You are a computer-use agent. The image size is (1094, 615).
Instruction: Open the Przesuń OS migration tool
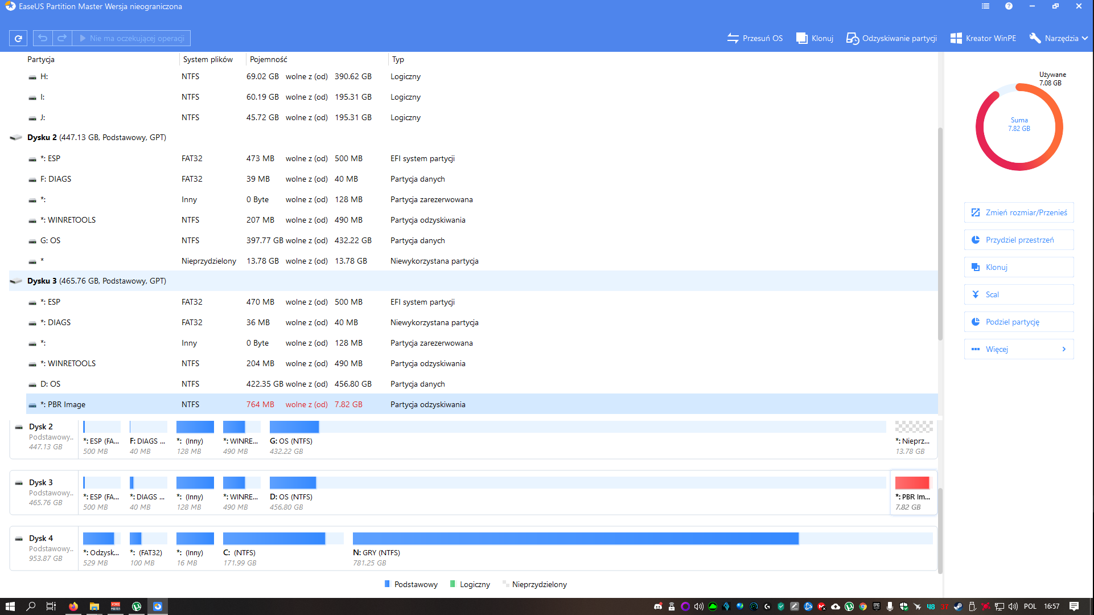(x=755, y=38)
